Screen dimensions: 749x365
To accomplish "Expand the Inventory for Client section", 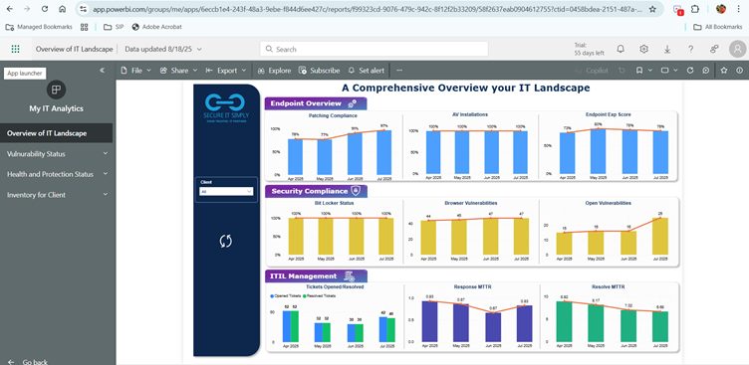I will pos(57,195).
